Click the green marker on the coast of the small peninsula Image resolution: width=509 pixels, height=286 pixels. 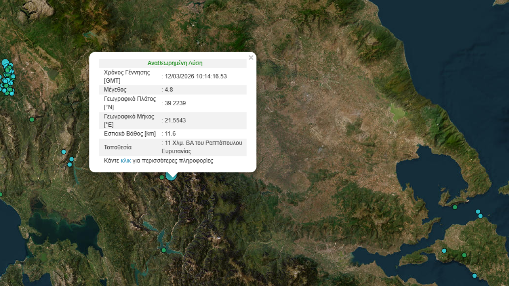[455, 207]
